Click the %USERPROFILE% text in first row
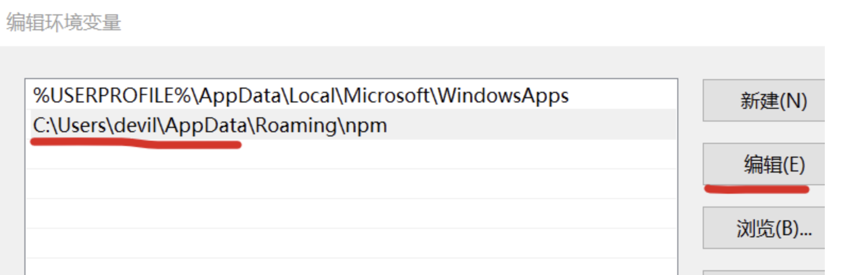845x275 pixels. coord(112,96)
